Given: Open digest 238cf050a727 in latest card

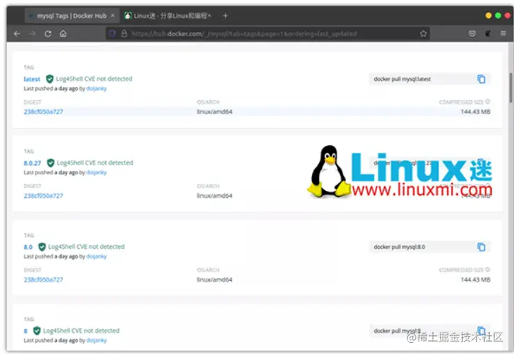Looking at the screenshot, I should [44, 112].
